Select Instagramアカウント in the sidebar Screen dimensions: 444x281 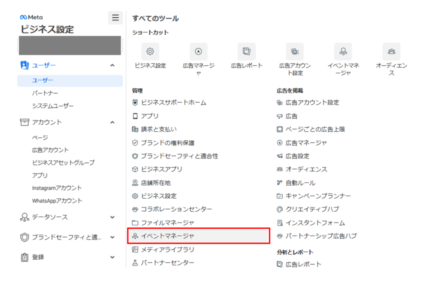point(57,188)
